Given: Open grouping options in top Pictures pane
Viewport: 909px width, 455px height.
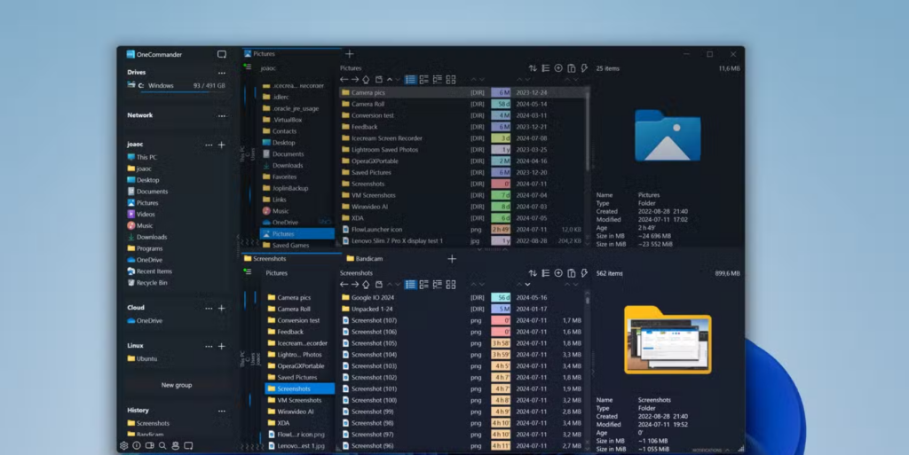Looking at the screenshot, I should (x=546, y=68).
